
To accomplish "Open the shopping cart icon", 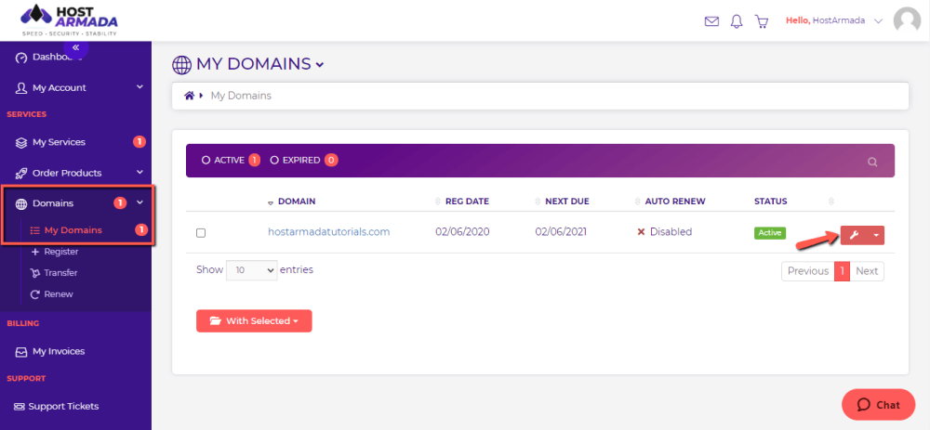I will 762,20.
